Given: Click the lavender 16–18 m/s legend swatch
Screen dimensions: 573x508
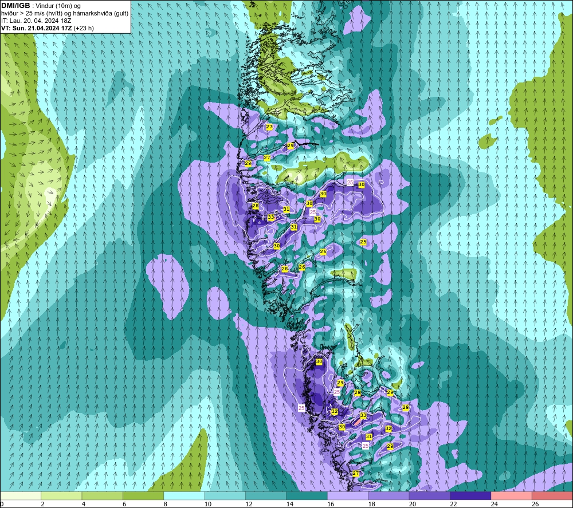Looking at the screenshot, I should [348, 495].
